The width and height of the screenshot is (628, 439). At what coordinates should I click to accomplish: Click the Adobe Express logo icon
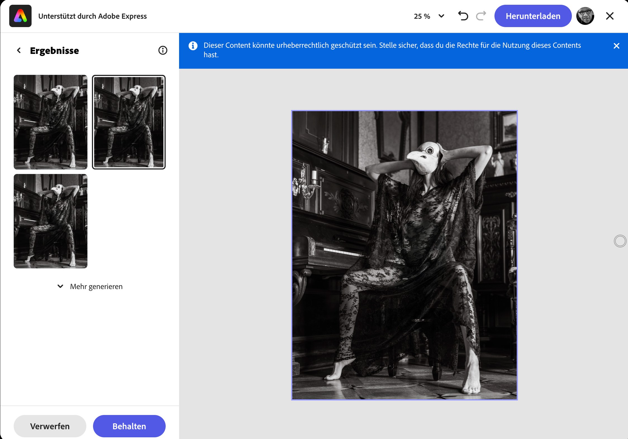tap(20, 16)
